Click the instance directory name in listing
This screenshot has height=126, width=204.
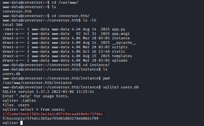tap(121, 38)
